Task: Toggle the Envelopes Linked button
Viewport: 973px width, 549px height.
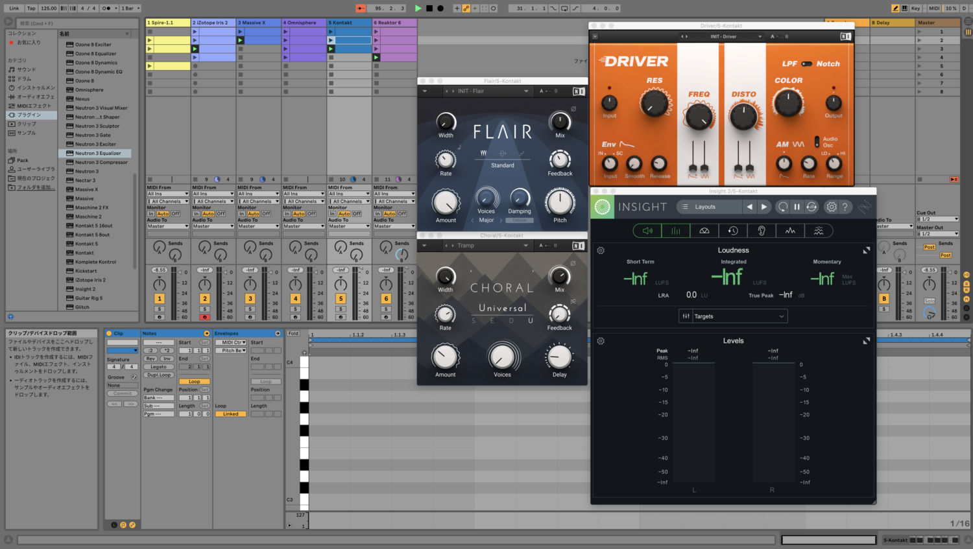Action: tap(231, 414)
